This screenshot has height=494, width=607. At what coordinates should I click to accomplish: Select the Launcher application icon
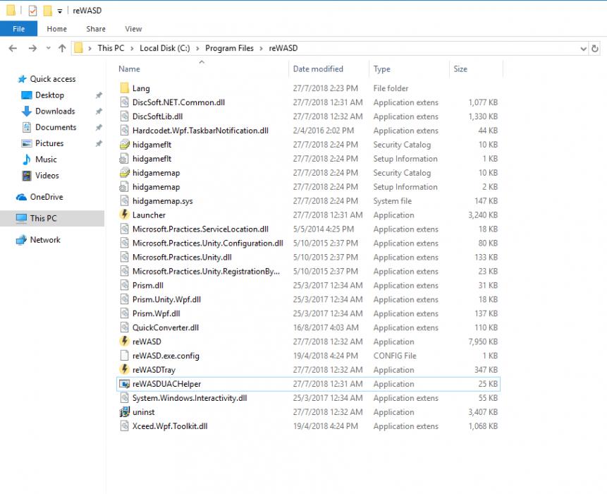pos(124,215)
